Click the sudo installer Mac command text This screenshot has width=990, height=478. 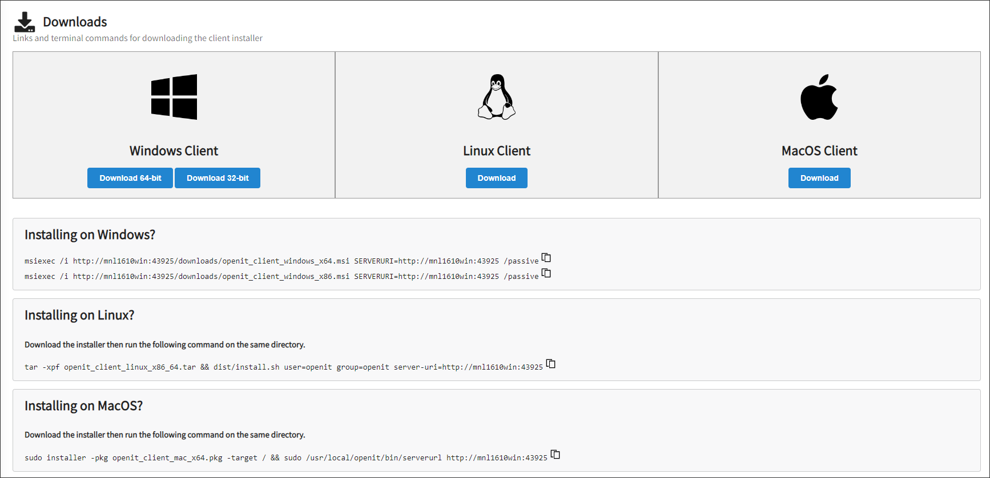pos(286,458)
